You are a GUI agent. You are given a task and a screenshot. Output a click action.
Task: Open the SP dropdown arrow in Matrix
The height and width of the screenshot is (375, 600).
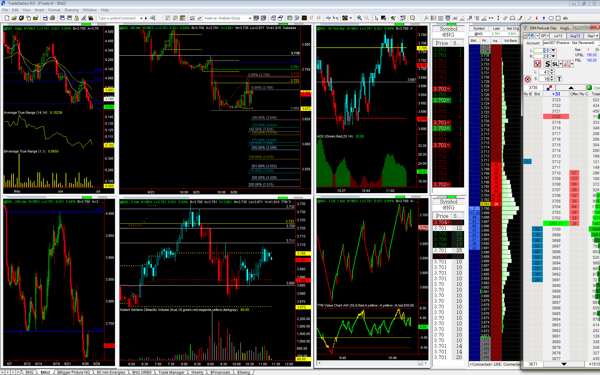547,36
